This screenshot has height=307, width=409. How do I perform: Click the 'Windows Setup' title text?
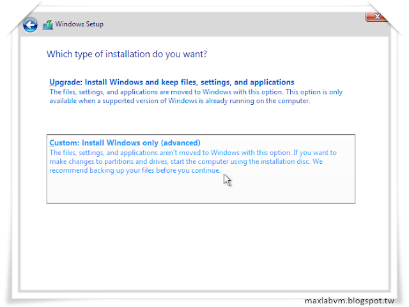click(x=79, y=24)
